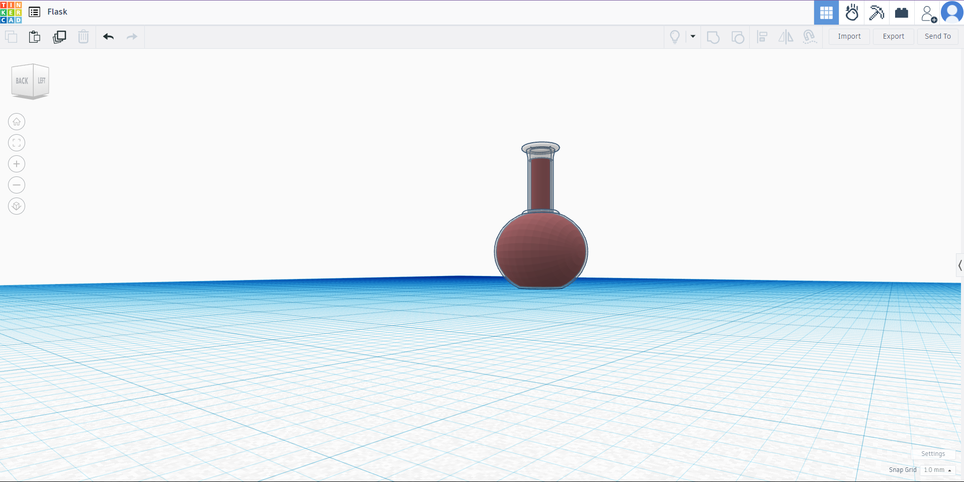Click the Duplicate and repeat icon

pyautogui.click(x=59, y=37)
